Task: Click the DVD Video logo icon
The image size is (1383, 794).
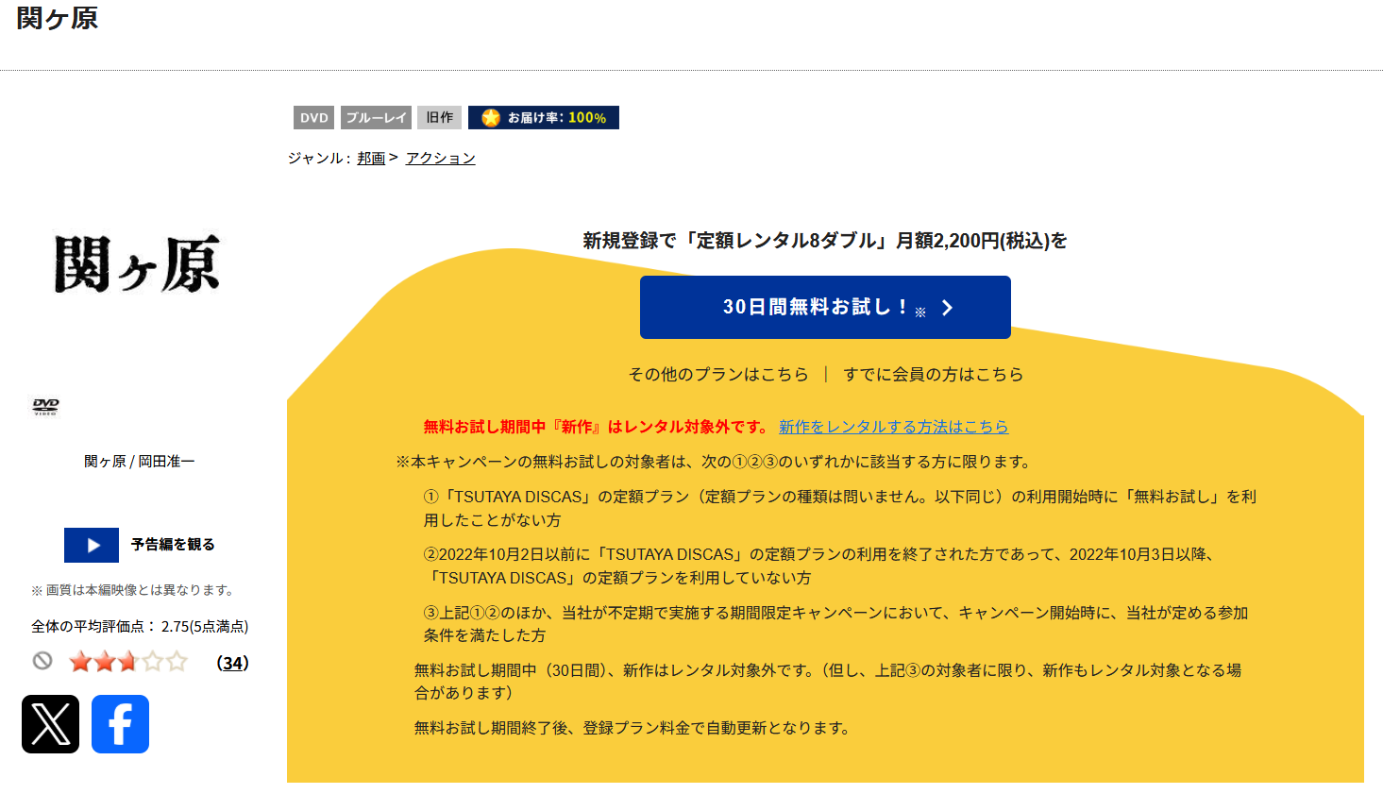Action: pyautogui.click(x=45, y=407)
